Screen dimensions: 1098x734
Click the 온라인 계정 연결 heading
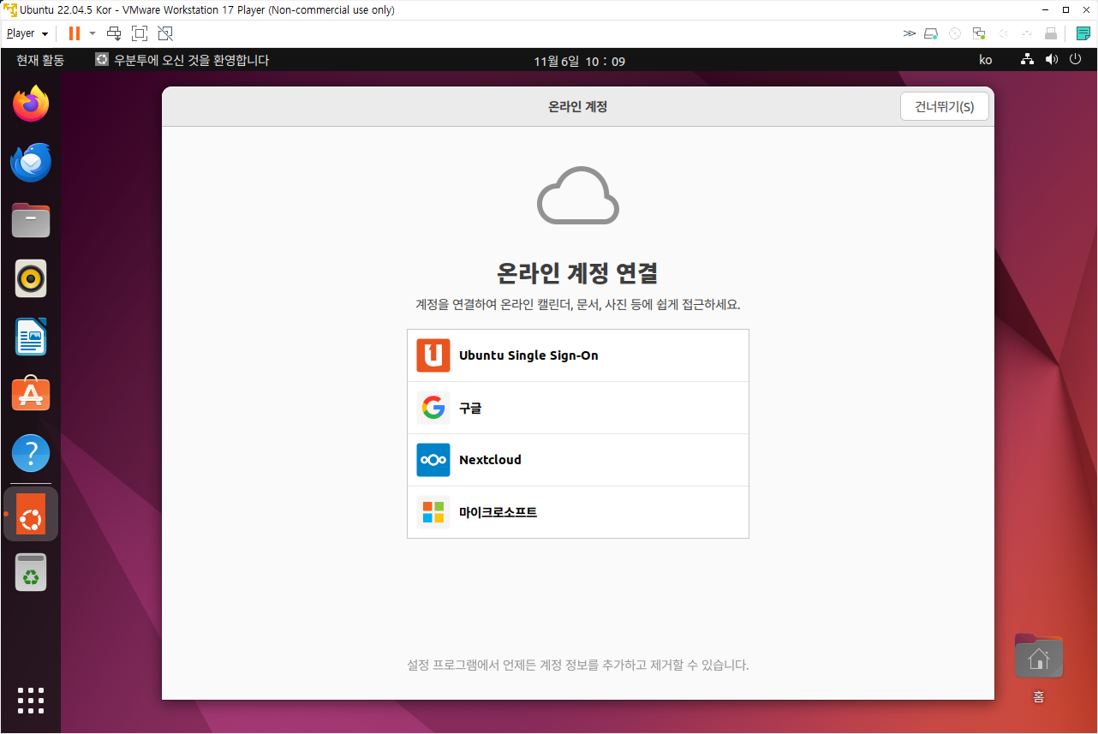[578, 273]
